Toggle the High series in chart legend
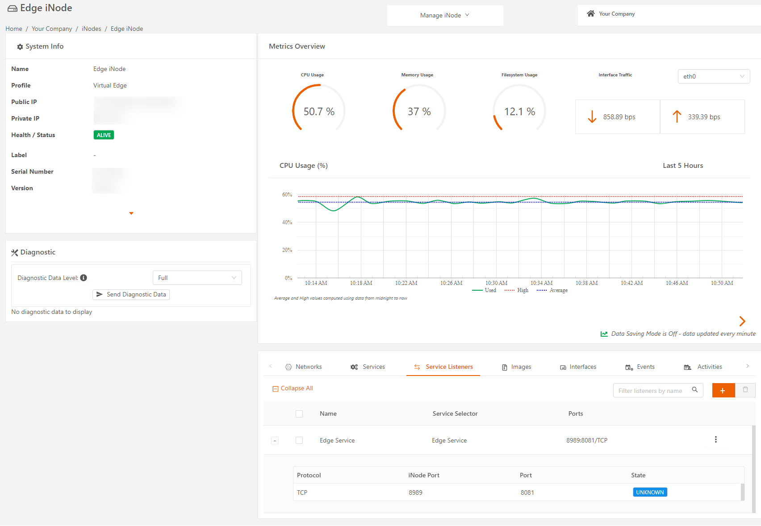Viewport: 761px width, 526px height. [x=517, y=290]
